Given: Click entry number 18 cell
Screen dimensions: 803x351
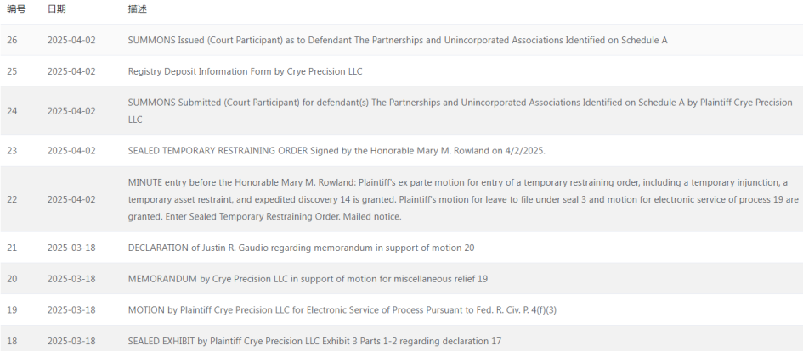Looking at the screenshot, I should (x=12, y=341).
